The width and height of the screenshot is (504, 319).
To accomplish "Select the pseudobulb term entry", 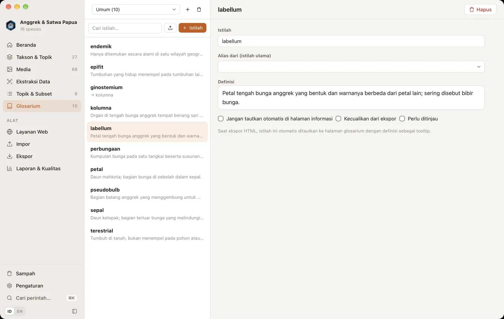I will (x=147, y=193).
